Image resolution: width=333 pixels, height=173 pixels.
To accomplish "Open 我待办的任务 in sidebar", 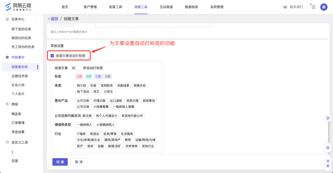I will click(x=21, y=38).
